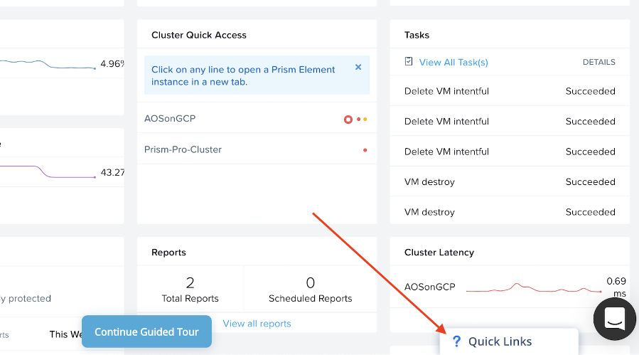Click the small red dot next to AOSonGCP ring
This screenshot has width=639, height=355.
(x=359, y=120)
